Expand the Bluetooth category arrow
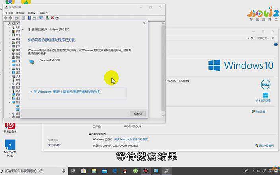Screen dimensions: 280x175 [x=10, y=72]
